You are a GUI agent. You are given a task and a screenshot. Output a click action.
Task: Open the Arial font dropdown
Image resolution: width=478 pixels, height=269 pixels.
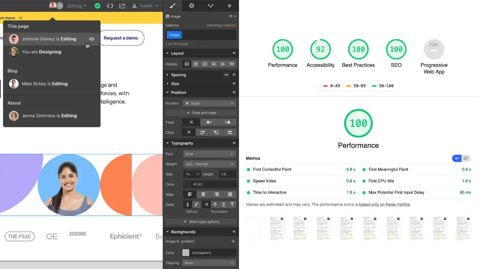(209, 153)
